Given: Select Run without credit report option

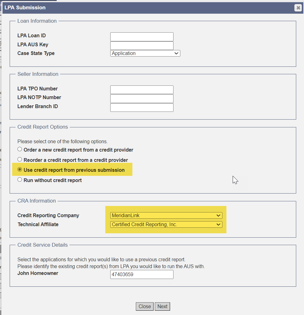Looking at the screenshot, I should 20,180.
